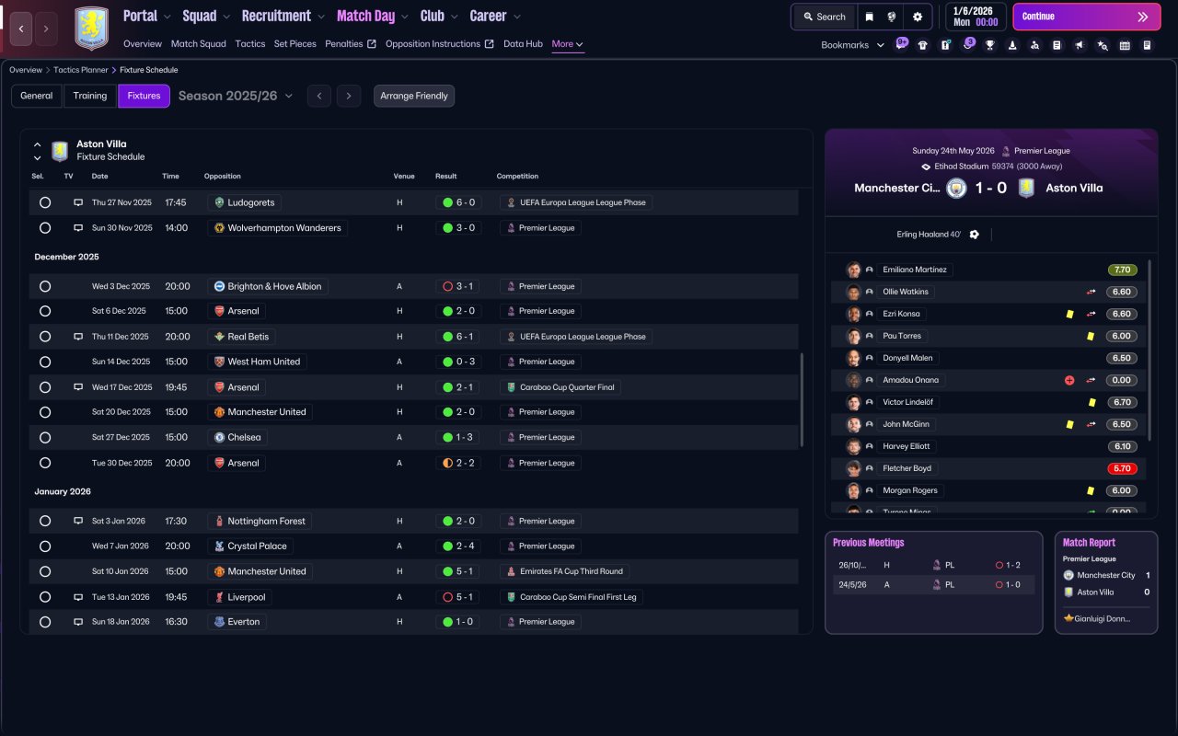Image resolution: width=1178 pixels, height=736 pixels.
Task: Open the More submenu dropdown
Action: point(568,44)
